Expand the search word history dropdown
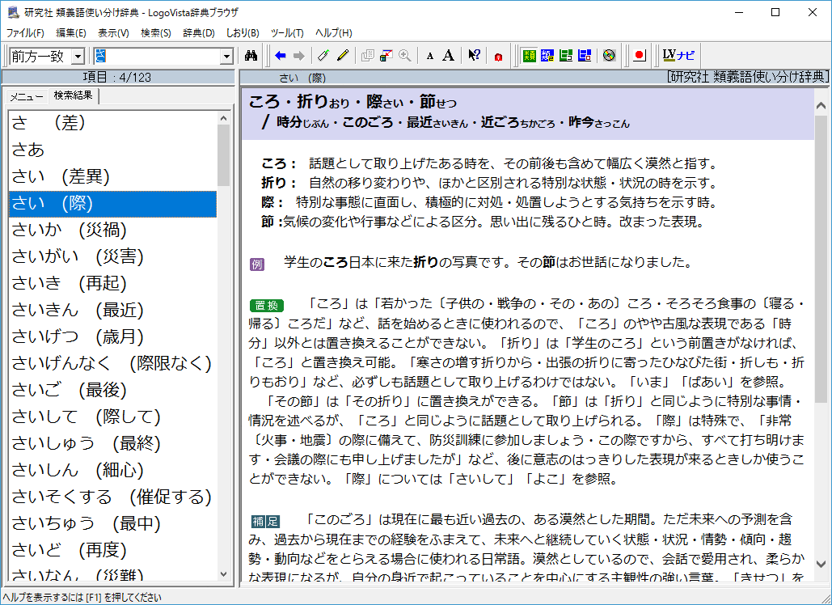The image size is (832, 605). 226,57
